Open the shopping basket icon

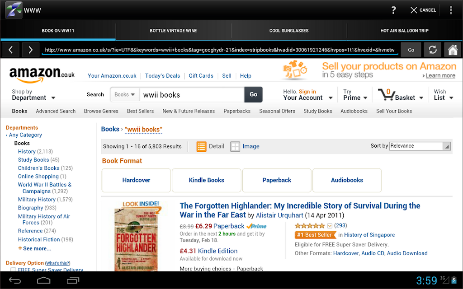386,95
